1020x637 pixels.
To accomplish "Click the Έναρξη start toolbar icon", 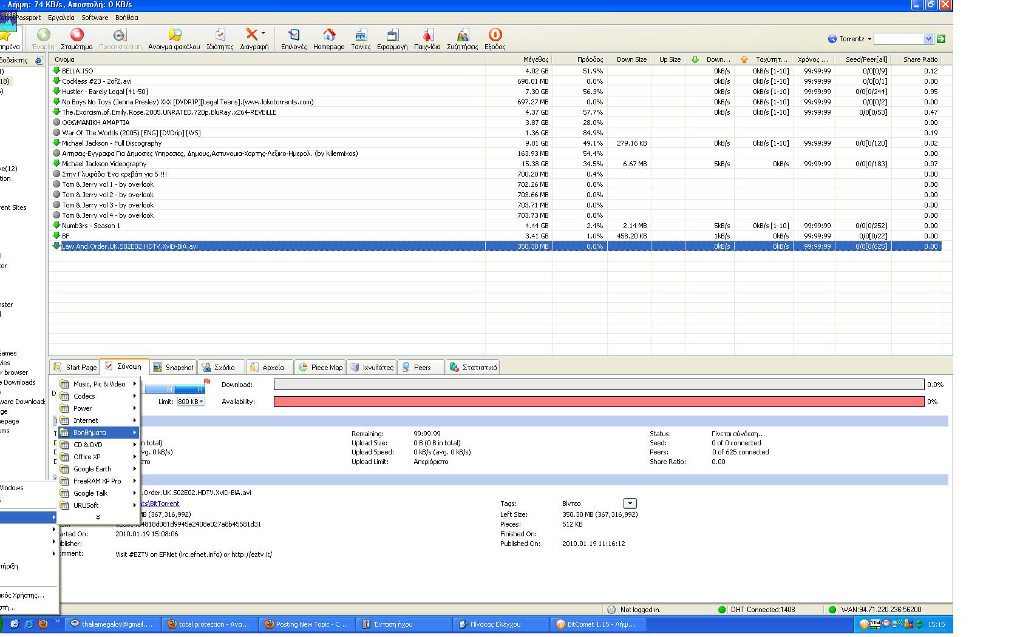I will 43,35.
